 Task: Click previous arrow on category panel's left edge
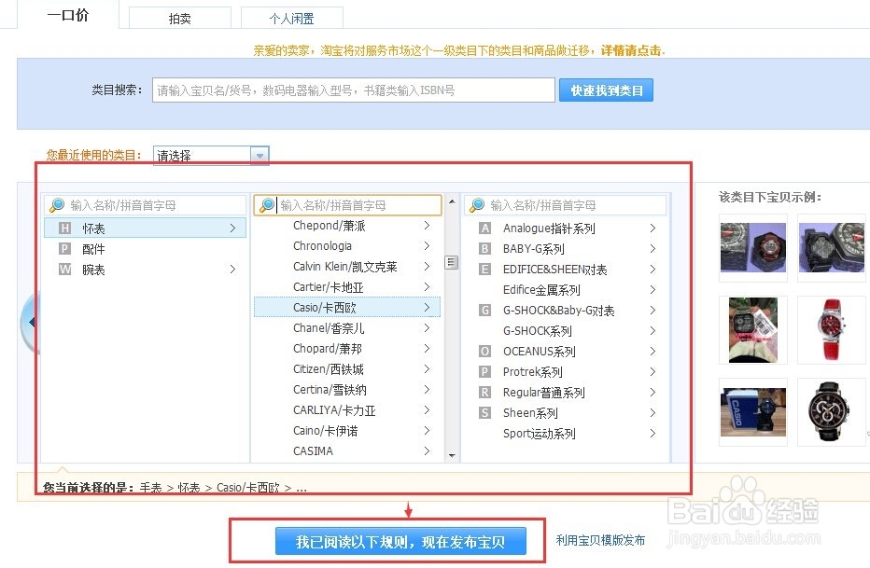point(31,322)
